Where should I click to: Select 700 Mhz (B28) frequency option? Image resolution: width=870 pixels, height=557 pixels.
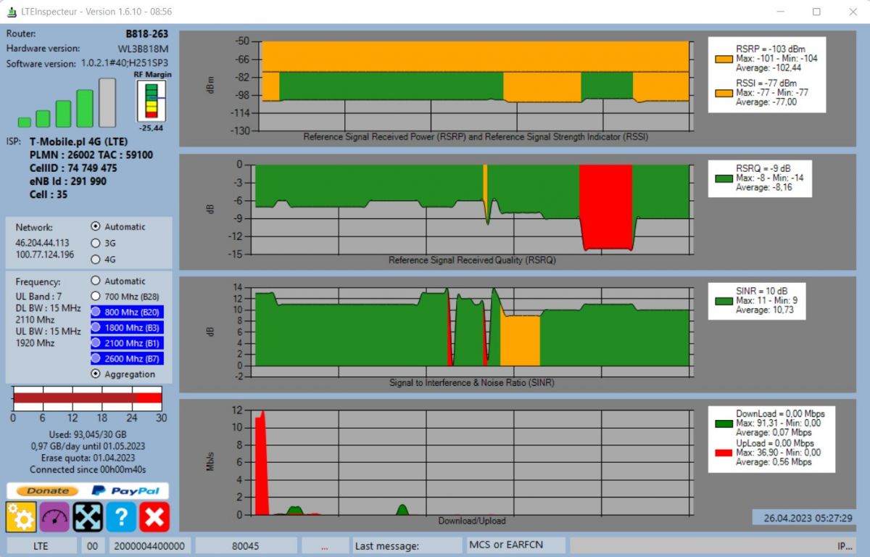pyautogui.click(x=125, y=297)
